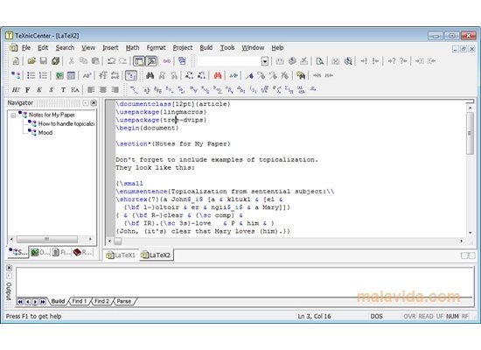This screenshot has width=481, height=350.
Task: Go to the previous warning
Action: pos(403,61)
